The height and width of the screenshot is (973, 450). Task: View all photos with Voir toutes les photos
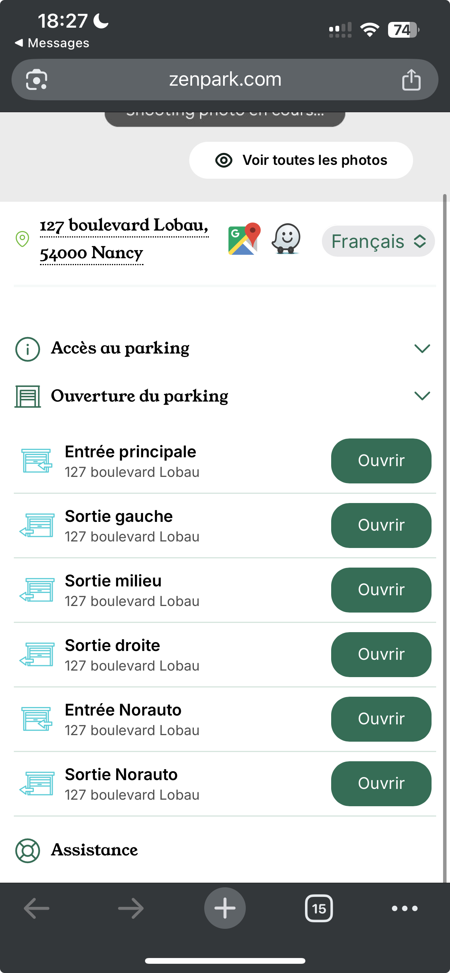(x=301, y=160)
